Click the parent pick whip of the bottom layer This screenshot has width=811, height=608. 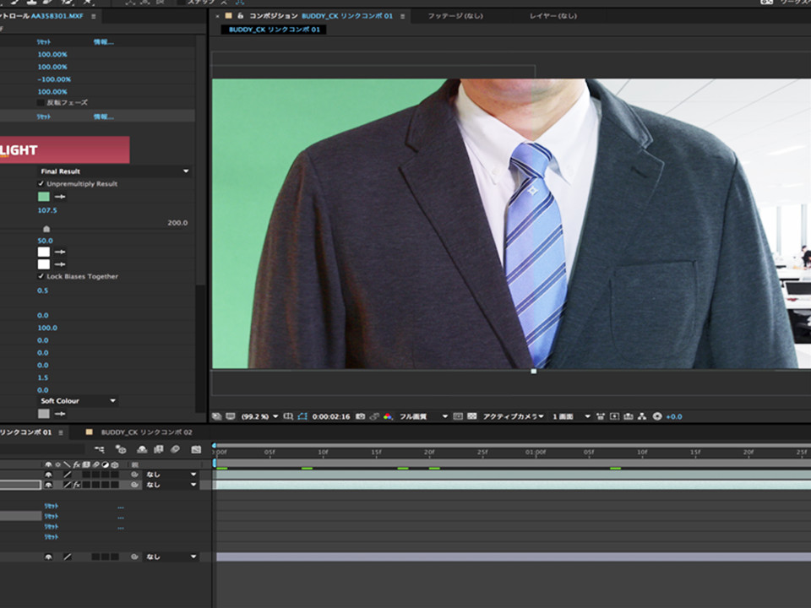[x=134, y=556]
